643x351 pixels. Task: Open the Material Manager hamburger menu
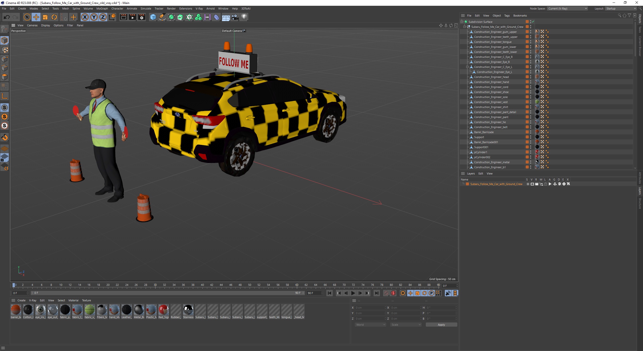(x=13, y=300)
